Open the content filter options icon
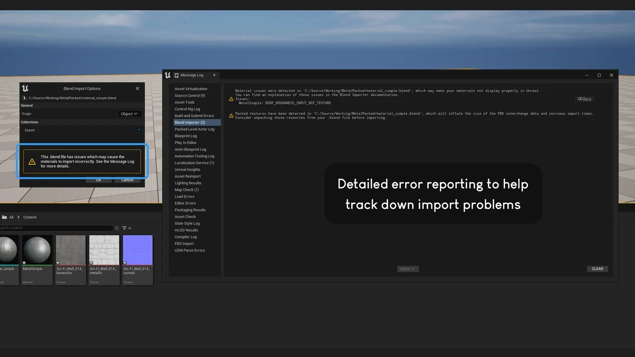This screenshot has width=635, height=357. coord(126,228)
